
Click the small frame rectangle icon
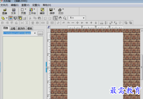pyautogui.click(x=24, y=18)
